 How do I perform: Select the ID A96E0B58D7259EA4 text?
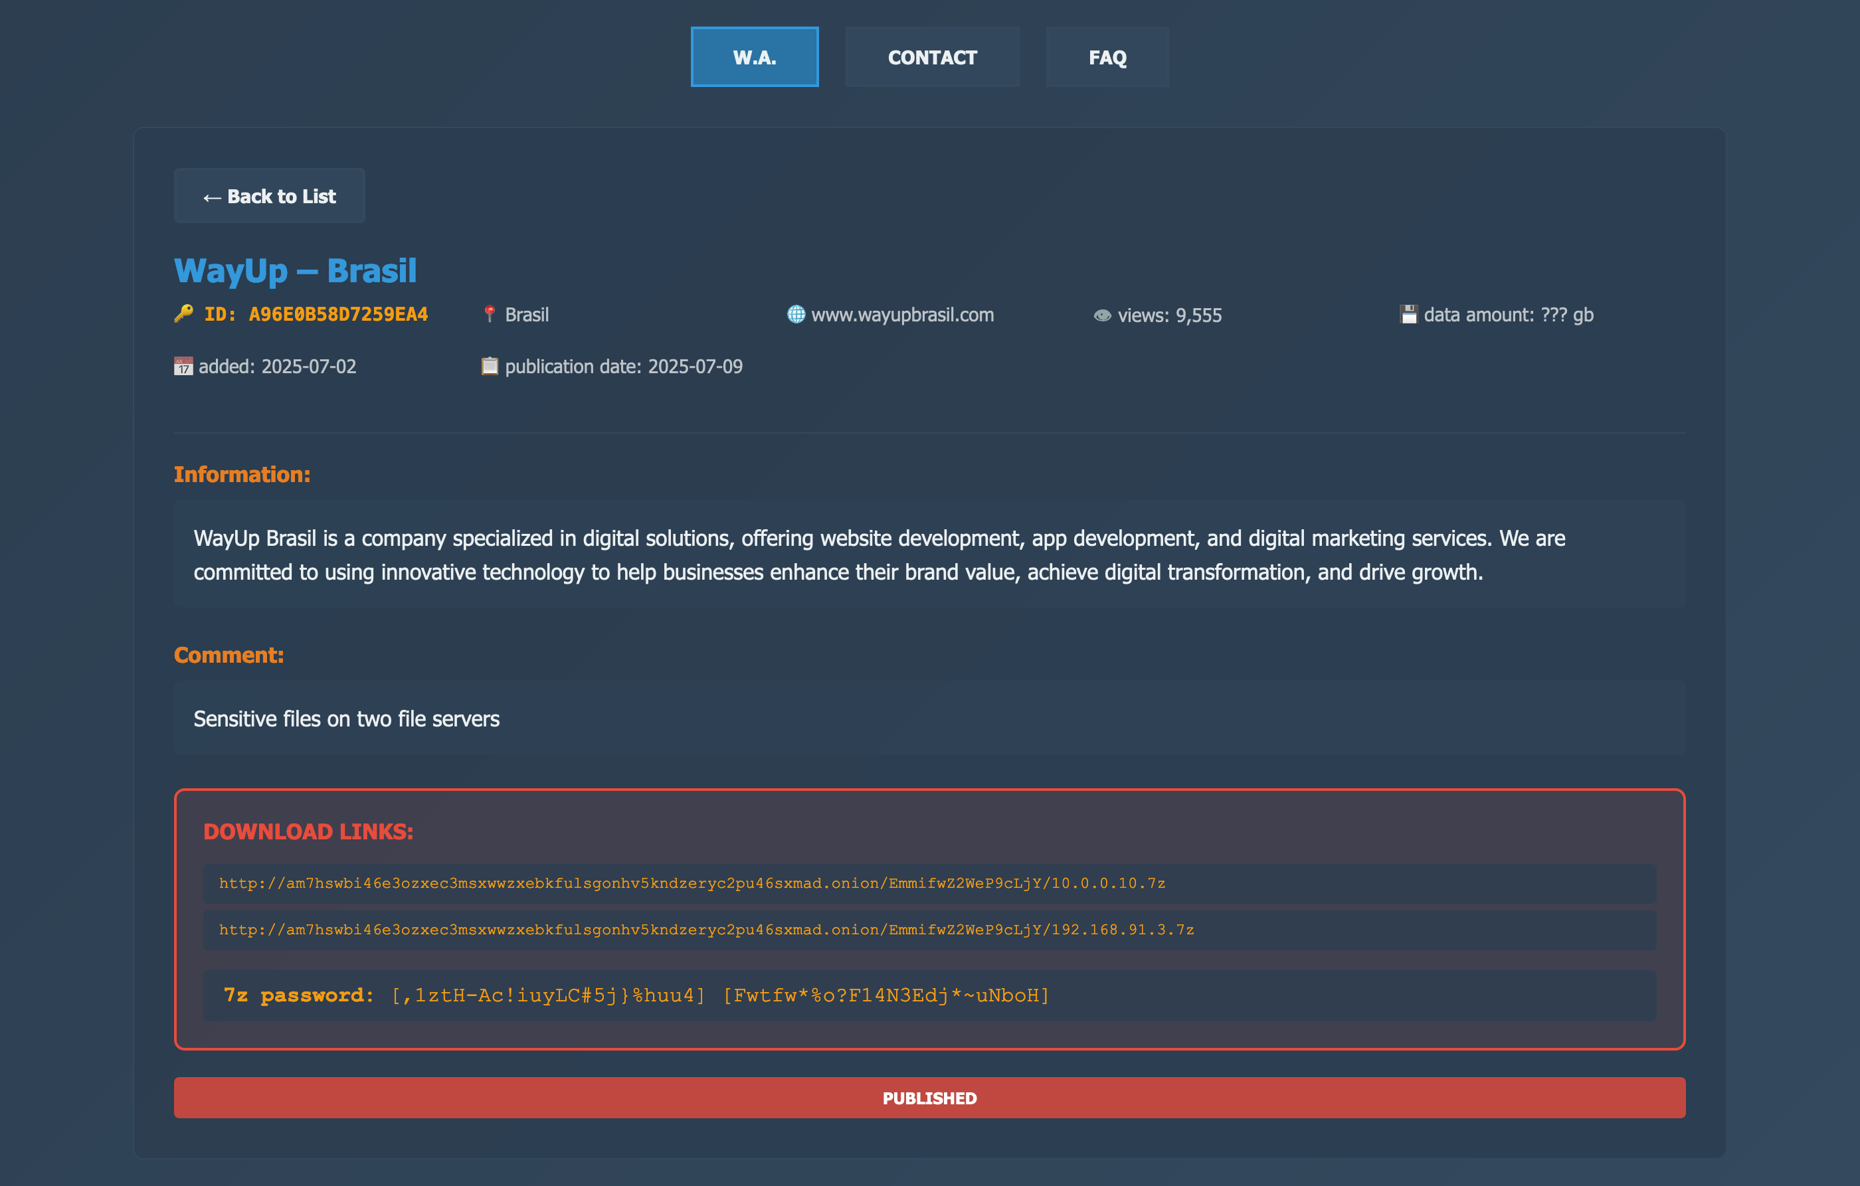tap(316, 314)
